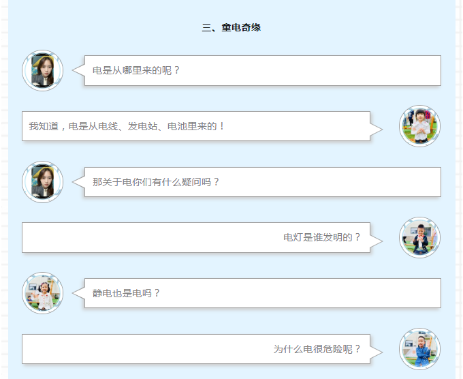Click the speech bubble '电是从哪里来的呢？'

pyautogui.click(x=263, y=70)
